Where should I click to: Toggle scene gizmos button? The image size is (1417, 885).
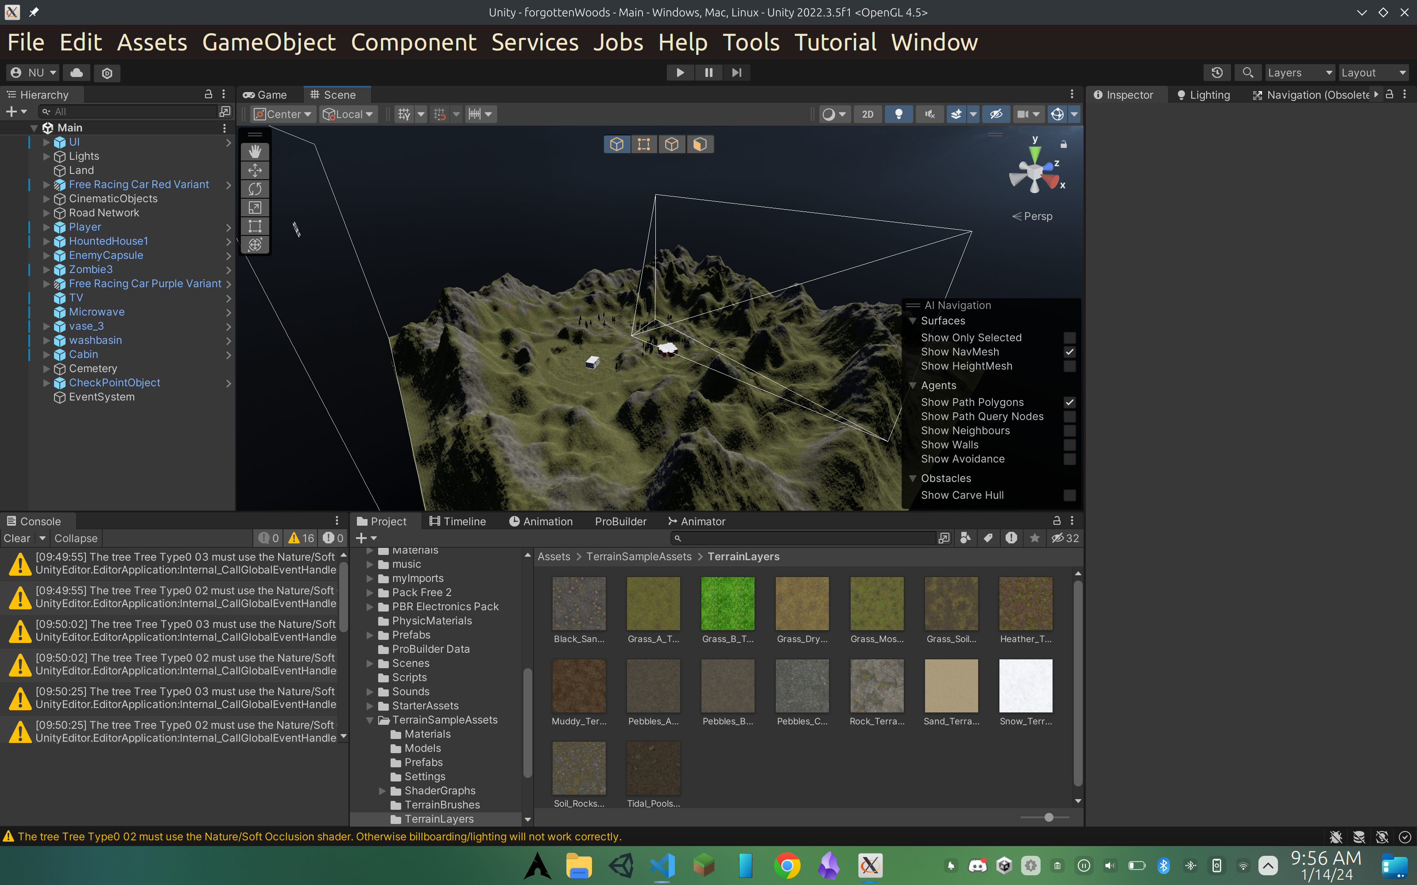(1057, 114)
